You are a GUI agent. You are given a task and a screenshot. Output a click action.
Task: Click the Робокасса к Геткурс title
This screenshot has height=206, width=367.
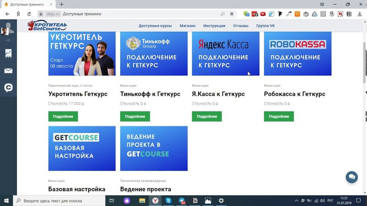[x=295, y=94]
